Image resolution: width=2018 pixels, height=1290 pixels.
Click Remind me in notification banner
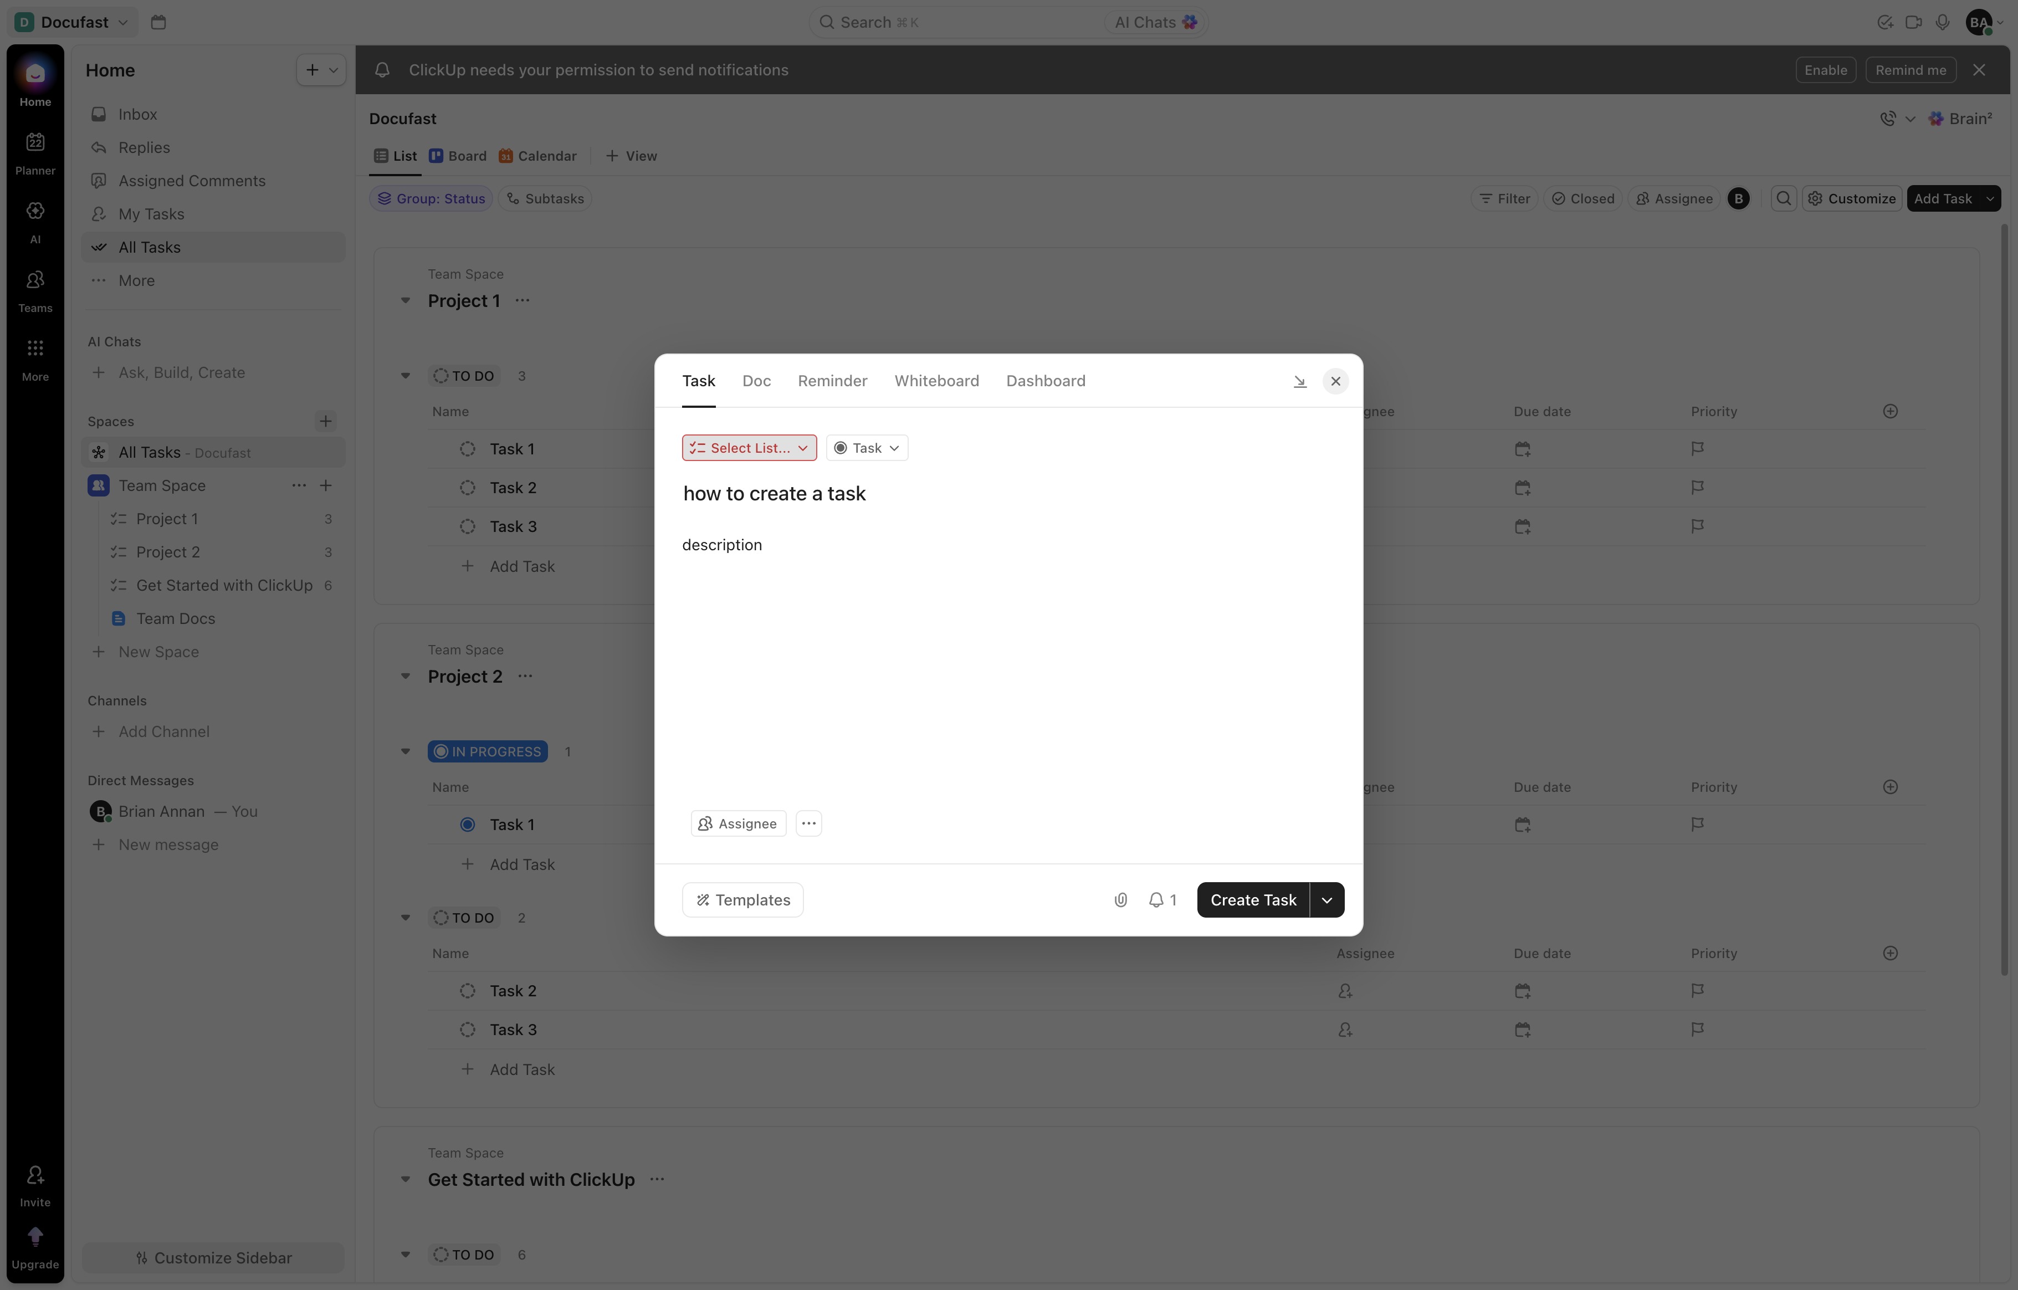1911,70
